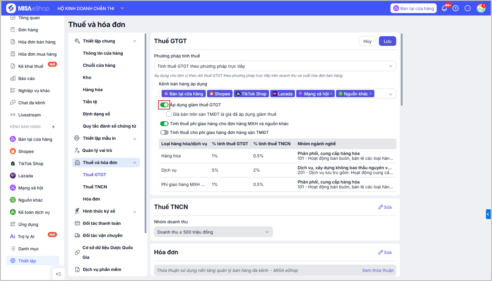
Task: Open the more options ellipsis icon
Action: coord(468,8)
